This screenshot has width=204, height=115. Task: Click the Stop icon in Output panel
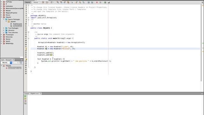pyautogui.click(x=25, y=101)
